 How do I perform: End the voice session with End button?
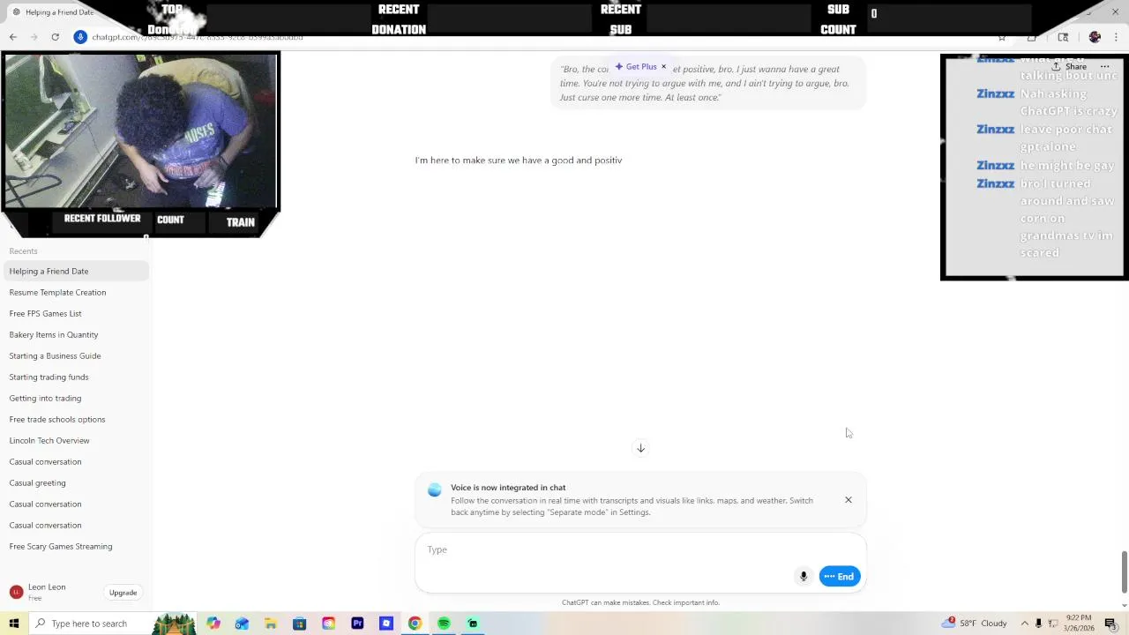click(839, 577)
